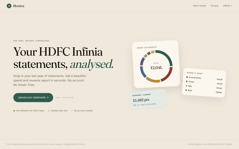Click the 'takes ~10 seconds' note
The height and width of the screenshot is (149, 239).
pos(64,98)
